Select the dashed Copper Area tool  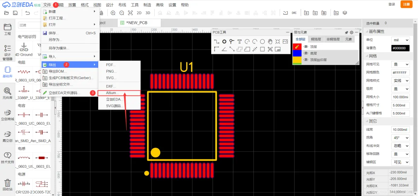tap(239, 49)
